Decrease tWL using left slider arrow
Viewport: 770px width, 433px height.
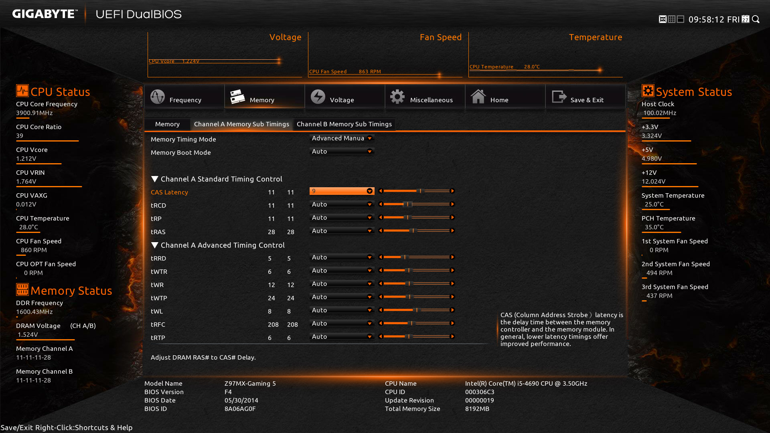coord(381,310)
